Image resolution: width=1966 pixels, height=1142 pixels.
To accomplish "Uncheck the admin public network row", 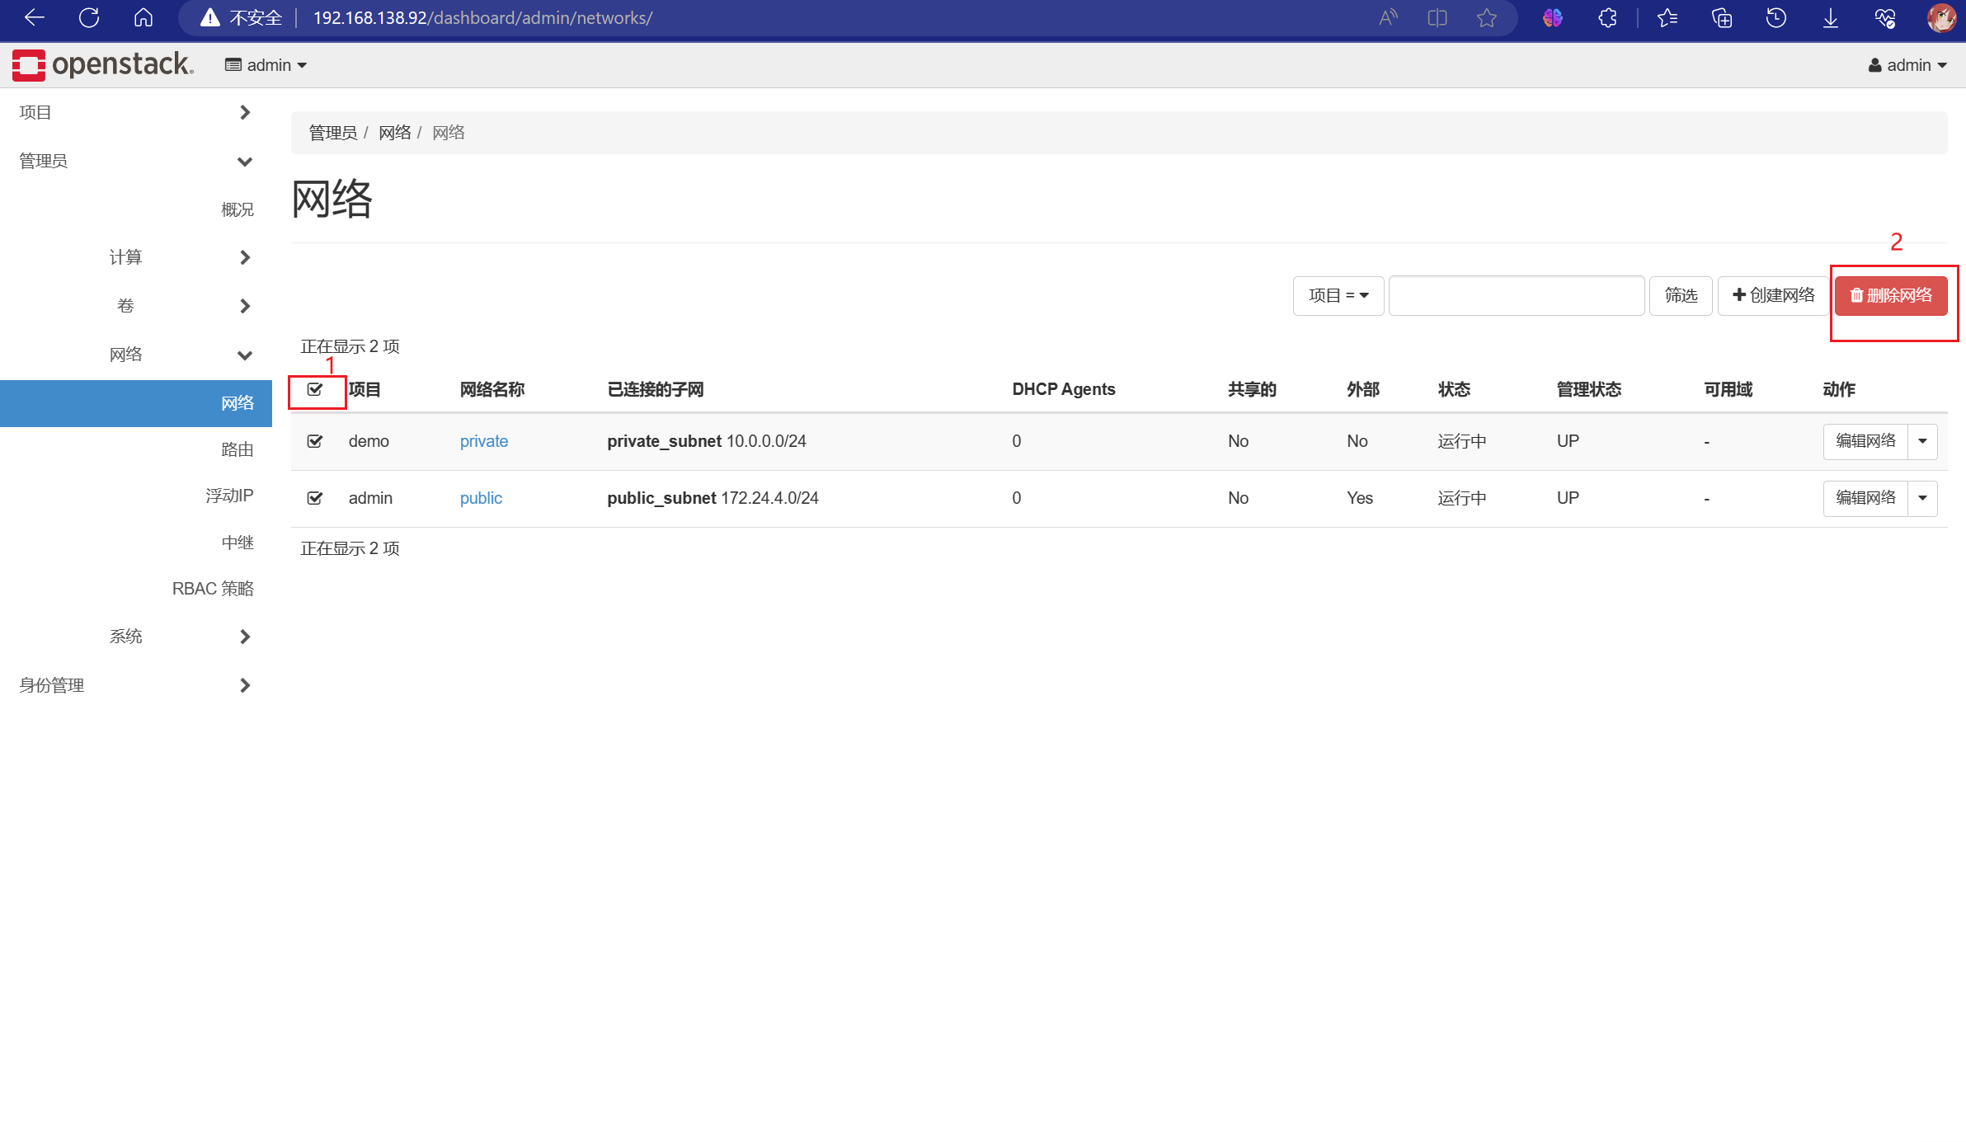I will tap(315, 498).
